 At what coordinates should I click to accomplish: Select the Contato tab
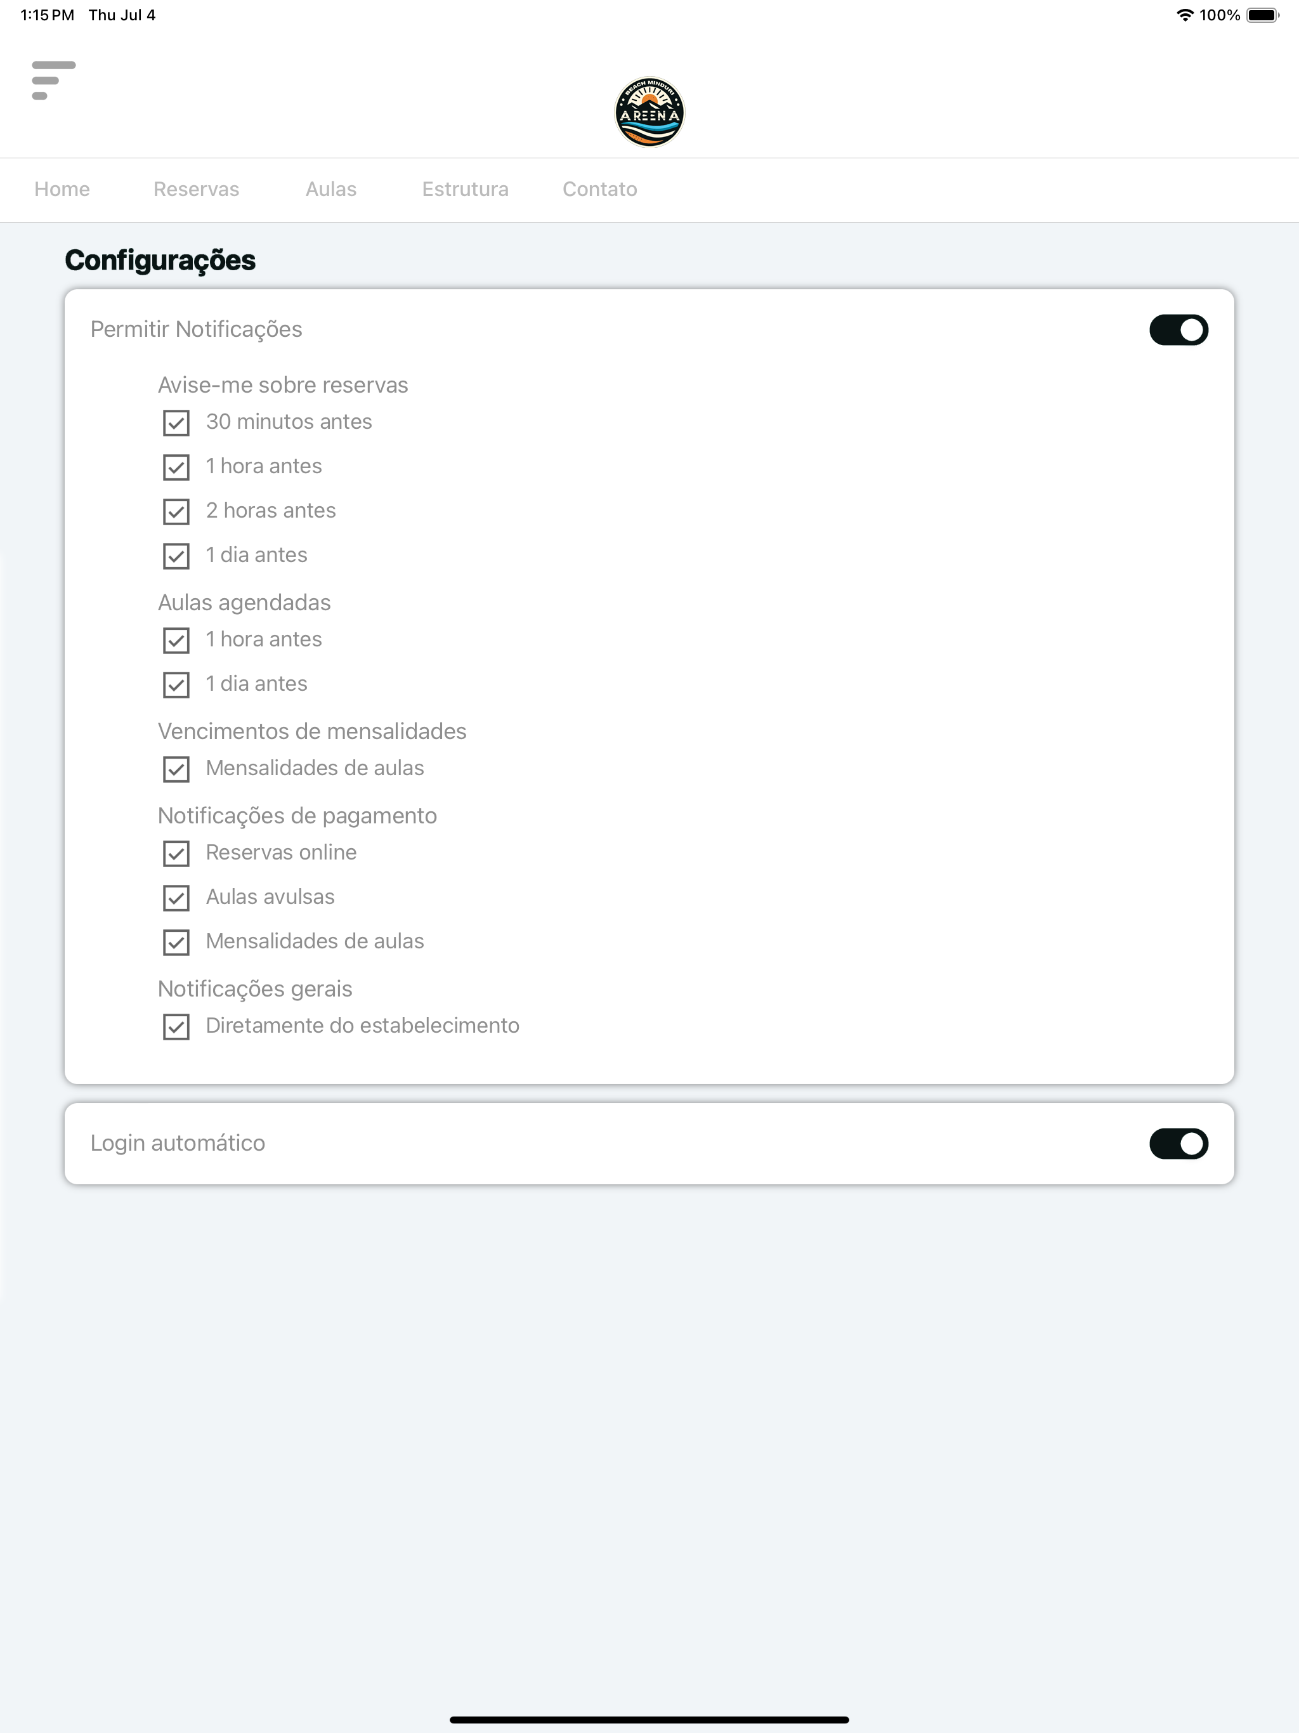pyautogui.click(x=600, y=189)
